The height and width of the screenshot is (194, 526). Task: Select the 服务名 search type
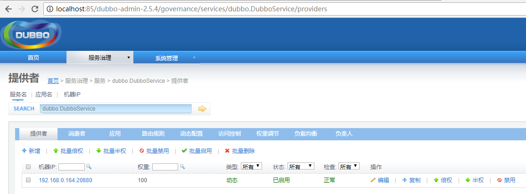[x=18, y=95]
